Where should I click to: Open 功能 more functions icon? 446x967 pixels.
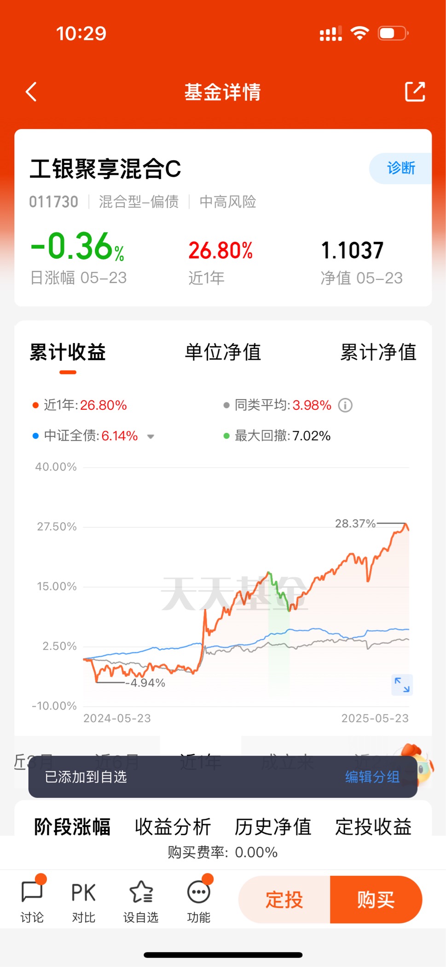point(199,899)
